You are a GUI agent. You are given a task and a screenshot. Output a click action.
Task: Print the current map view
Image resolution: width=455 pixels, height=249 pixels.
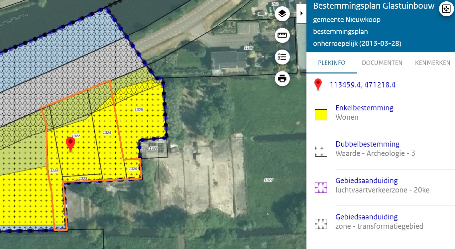282,79
